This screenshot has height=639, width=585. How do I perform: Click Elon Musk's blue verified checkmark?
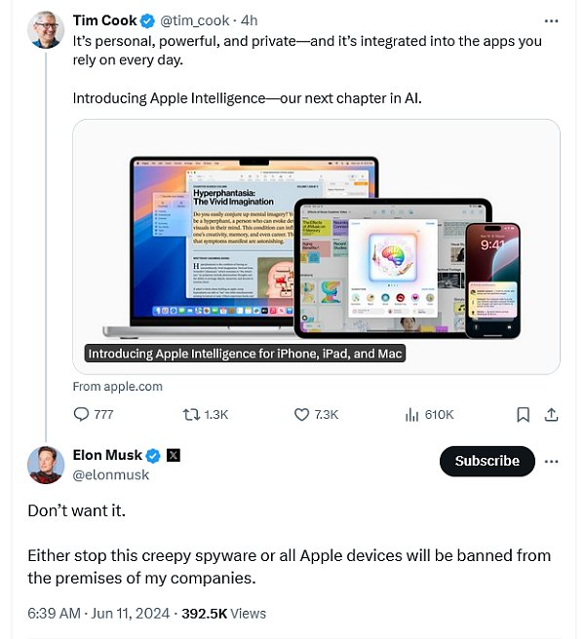point(153,455)
